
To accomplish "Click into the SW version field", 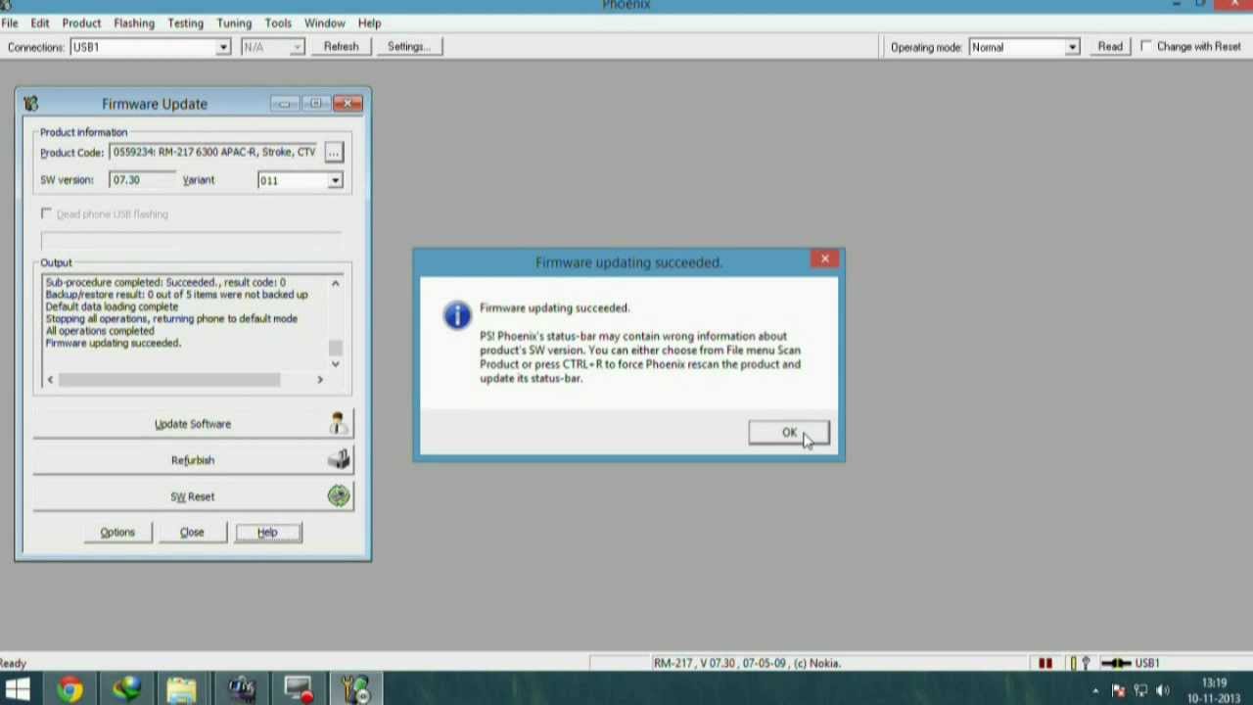I will point(142,180).
